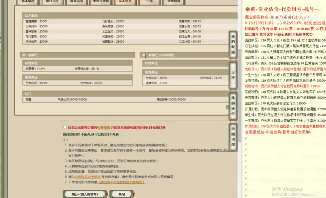
Task: Switch to the 属性抗性 tab
Action: [52, 2]
